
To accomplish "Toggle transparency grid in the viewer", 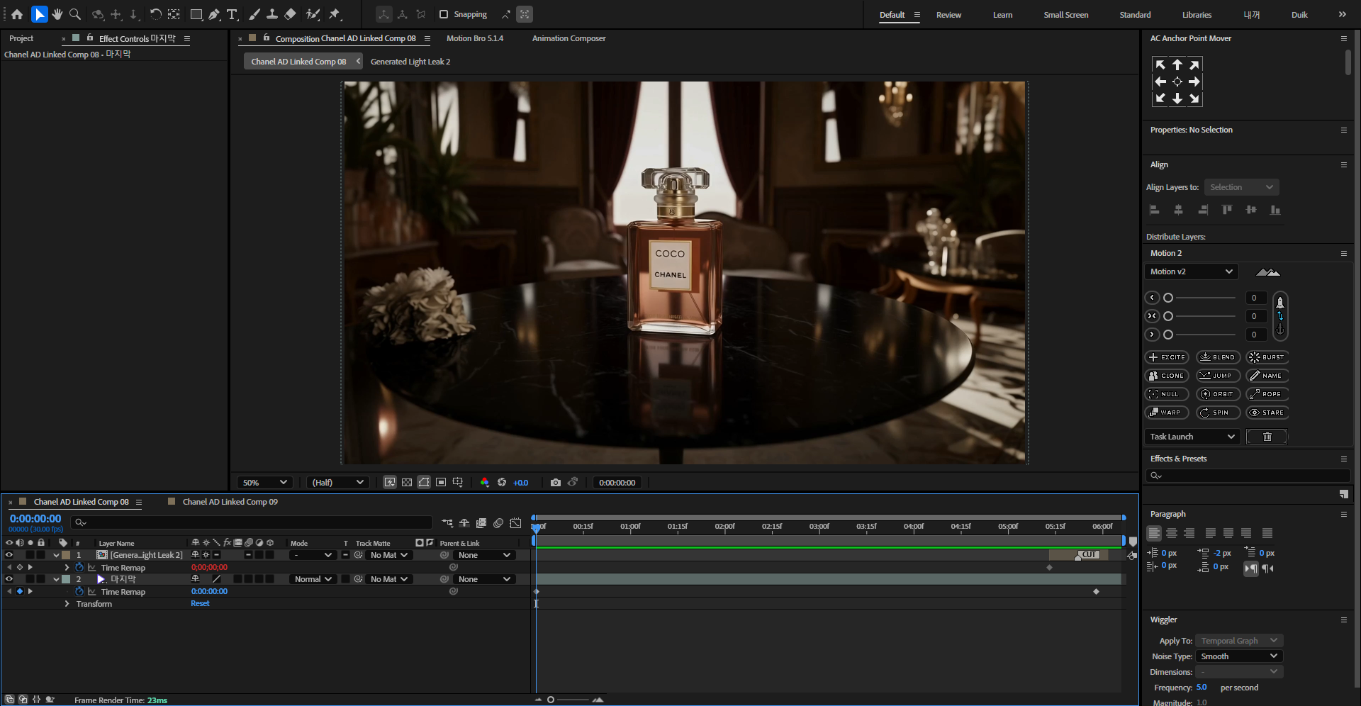I will tap(407, 483).
